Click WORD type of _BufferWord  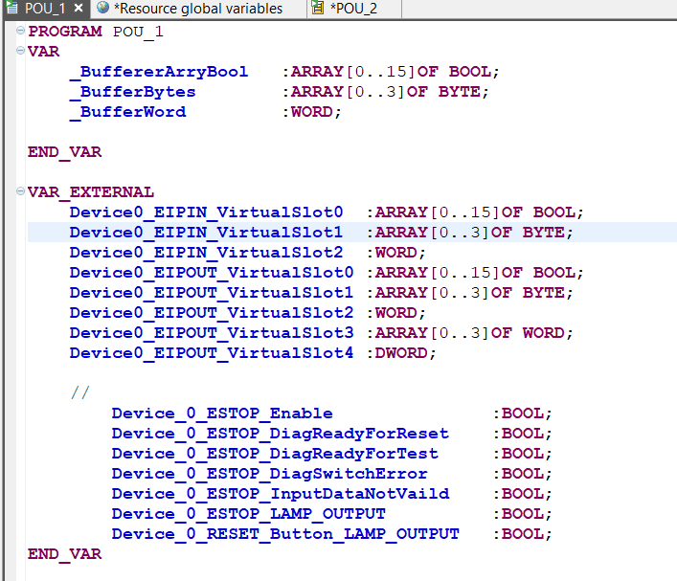[x=312, y=112]
